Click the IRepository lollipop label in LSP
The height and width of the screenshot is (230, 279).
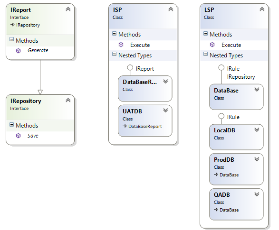pos(241,77)
